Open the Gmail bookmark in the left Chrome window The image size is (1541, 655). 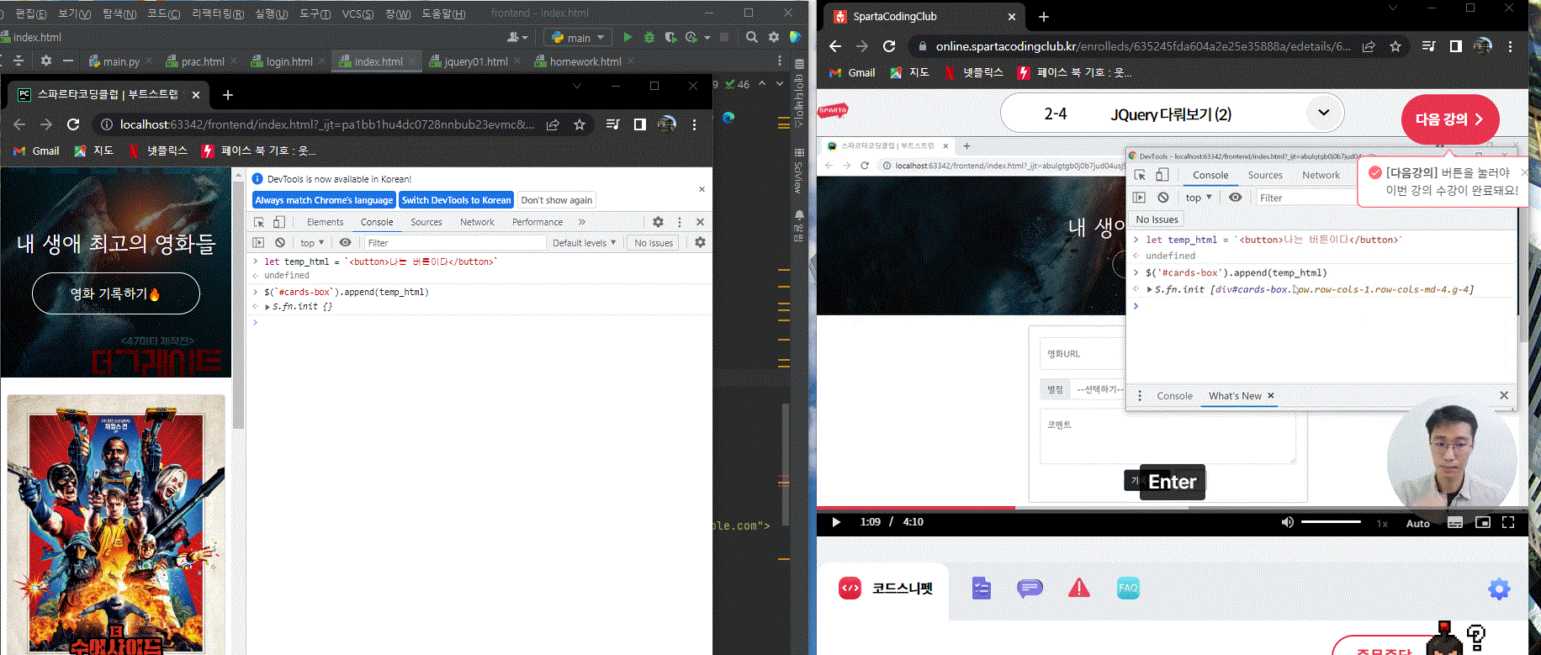point(37,151)
